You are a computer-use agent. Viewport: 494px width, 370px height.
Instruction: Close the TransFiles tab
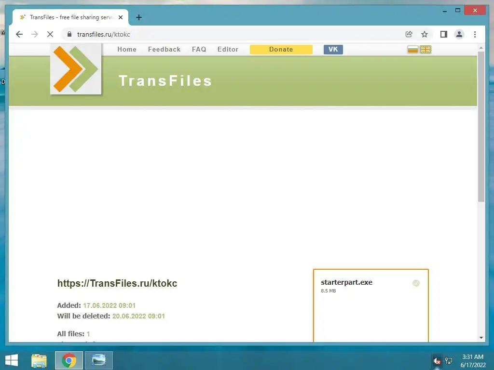click(x=121, y=17)
